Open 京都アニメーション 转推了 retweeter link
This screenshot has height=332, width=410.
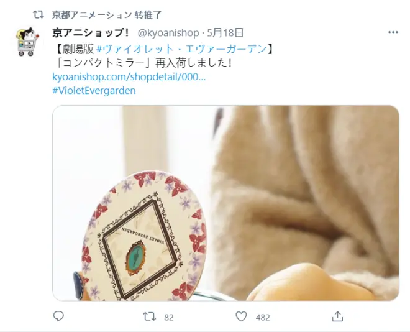pyautogui.click(x=107, y=15)
